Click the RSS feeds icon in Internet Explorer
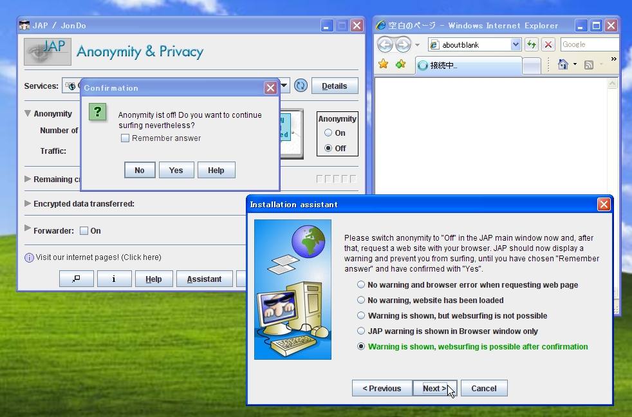The image size is (632, 417). click(x=589, y=64)
